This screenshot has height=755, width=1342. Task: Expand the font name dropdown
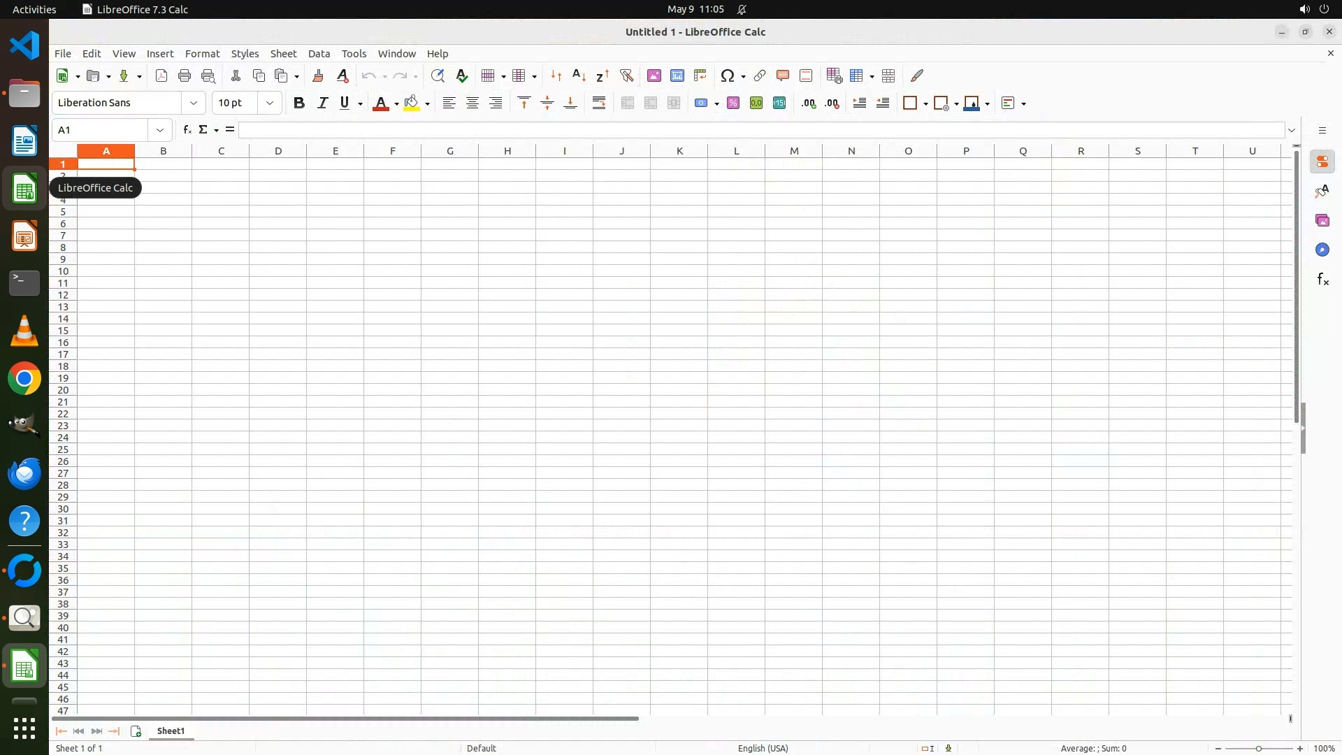[194, 103]
